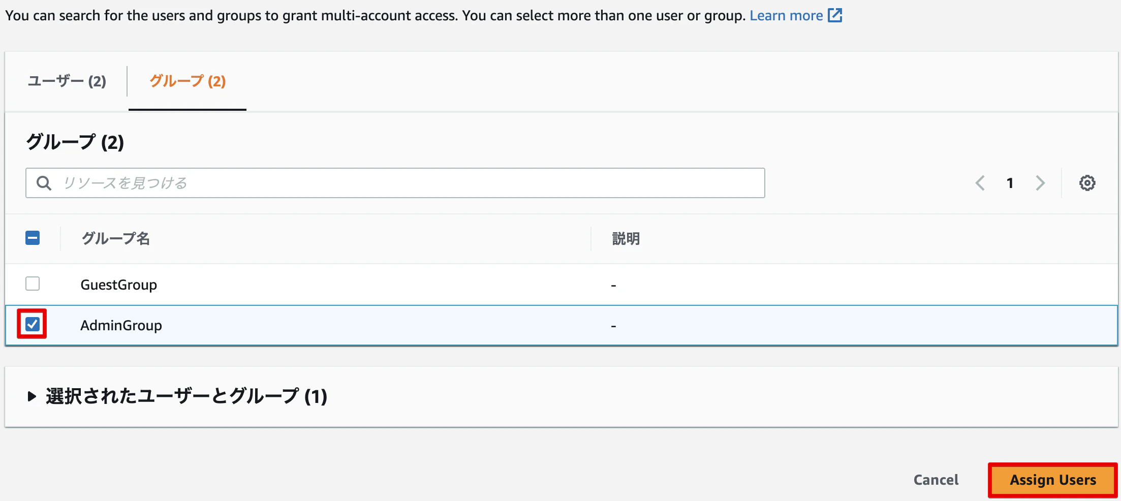Image resolution: width=1121 pixels, height=501 pixels.
Task: Click the Assign Users button
Action: coord(1053,480)
